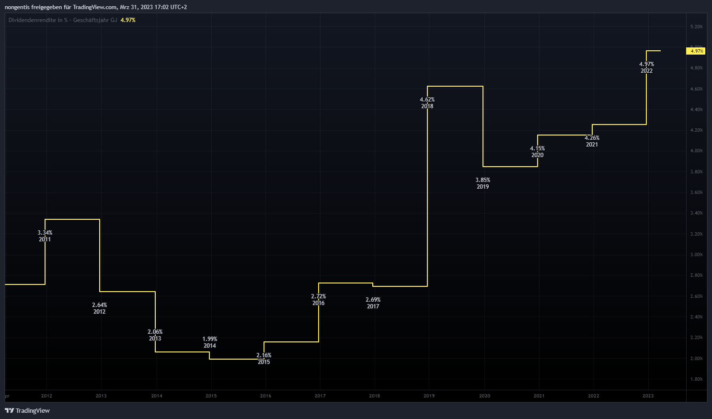This screenshot has height=419, width=712.
Task: Open the nongentis TradingView.com header text
Action: pyautogui.click(x=96, y=7)
